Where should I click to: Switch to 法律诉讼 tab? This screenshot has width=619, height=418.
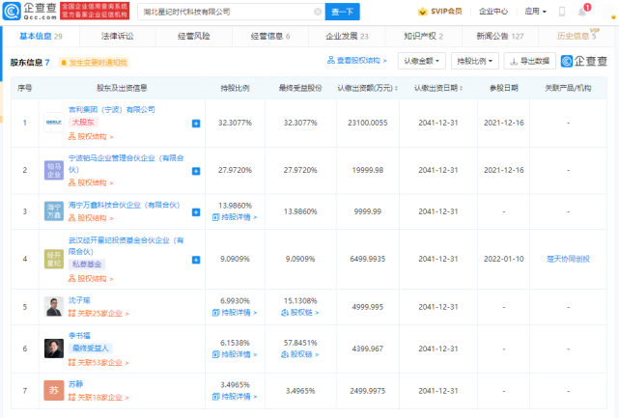click(x=117, y=37)
